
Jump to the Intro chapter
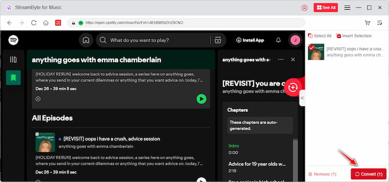(x=234, y=146)
